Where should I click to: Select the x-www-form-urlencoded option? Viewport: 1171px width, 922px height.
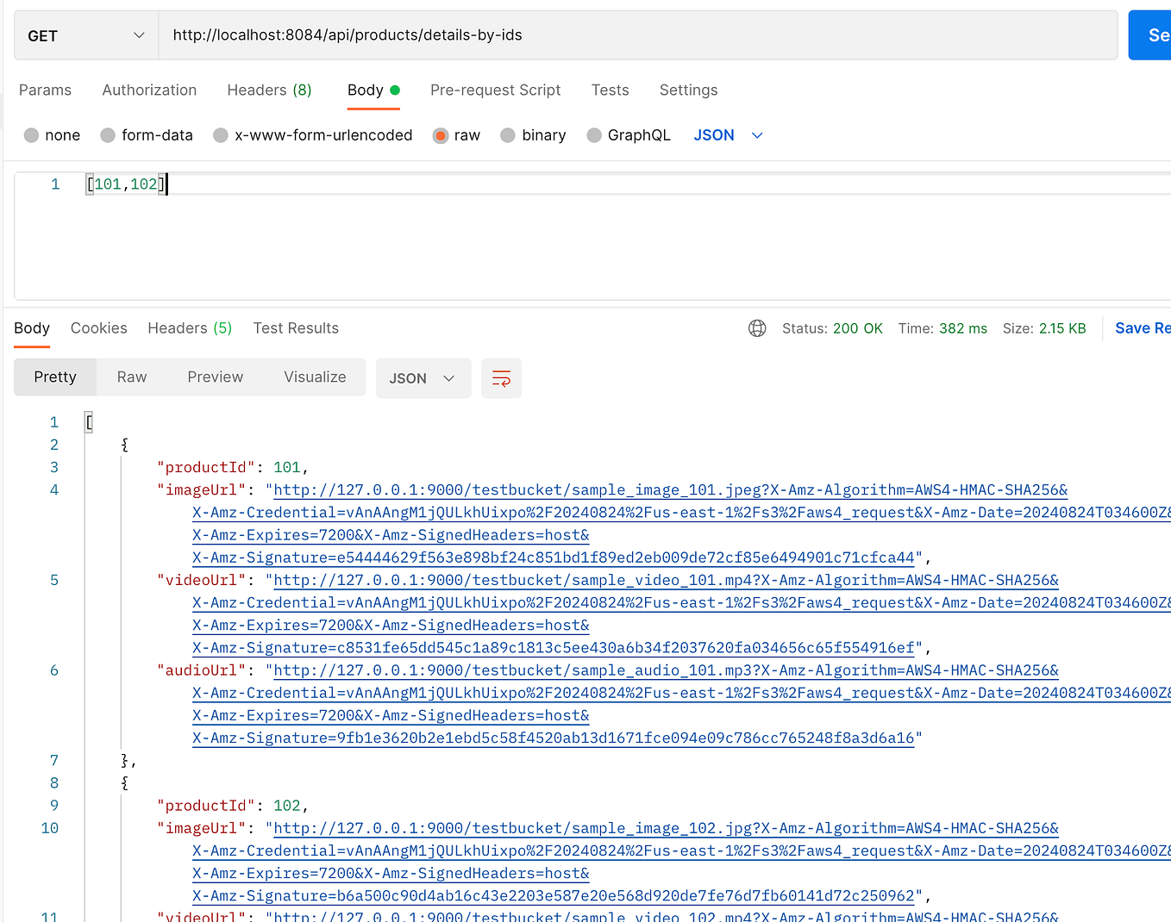coord(220,134)
